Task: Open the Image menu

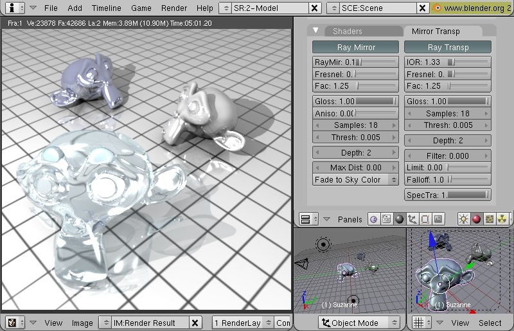Action: [x=82, y=323]
